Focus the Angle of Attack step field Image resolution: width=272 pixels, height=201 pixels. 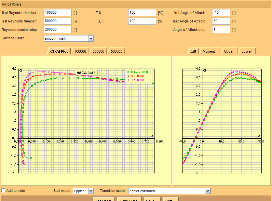221,30
